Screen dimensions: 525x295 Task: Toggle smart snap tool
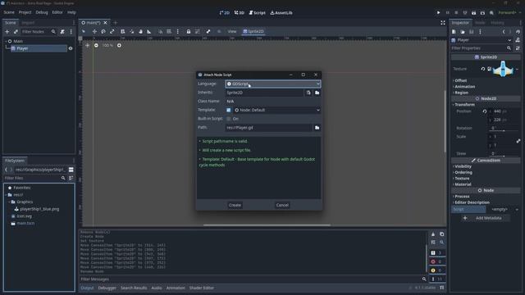click(161, 31)
